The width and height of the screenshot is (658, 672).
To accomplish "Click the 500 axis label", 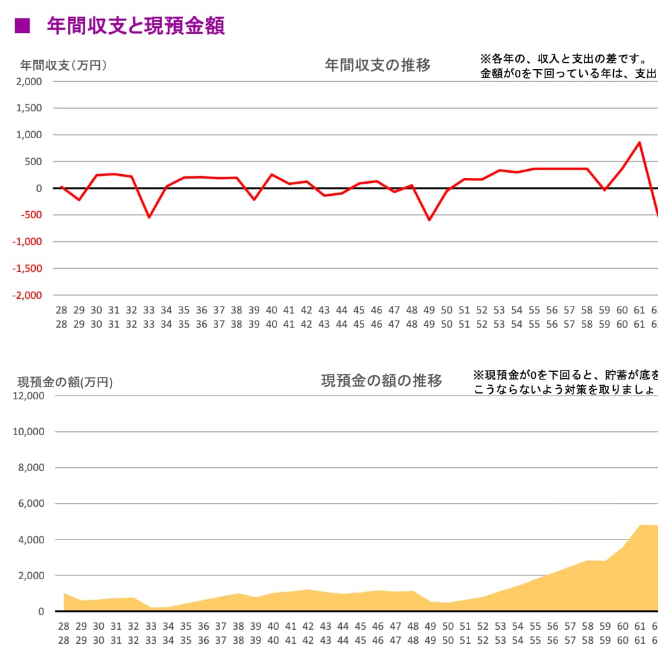I will coord(33,161).
